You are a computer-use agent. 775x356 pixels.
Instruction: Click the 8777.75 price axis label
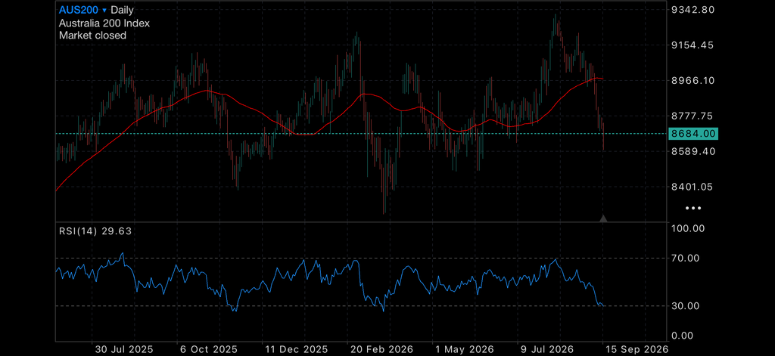[693, 116]
